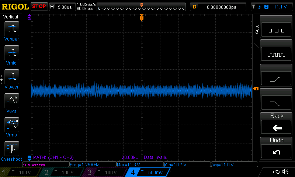Click the Freq=1.25MHz measurement
The height and width of the screenshot is (177, 295).
(x=93, y=164)
